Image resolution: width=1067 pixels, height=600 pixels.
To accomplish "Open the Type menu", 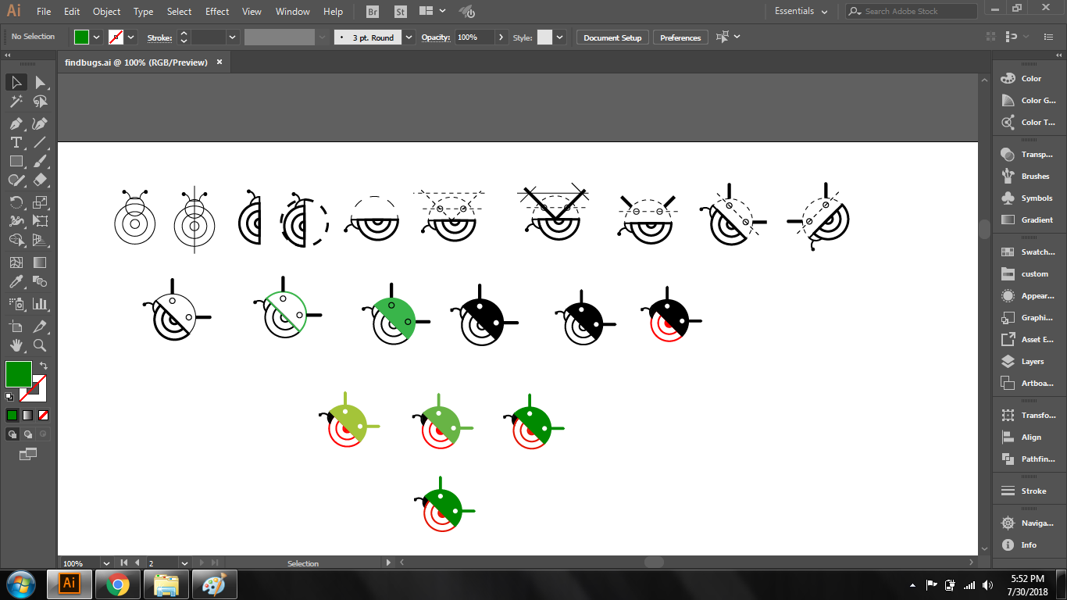I will 143,12.
